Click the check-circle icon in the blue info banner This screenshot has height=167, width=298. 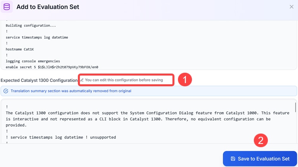tap(6, 91)
